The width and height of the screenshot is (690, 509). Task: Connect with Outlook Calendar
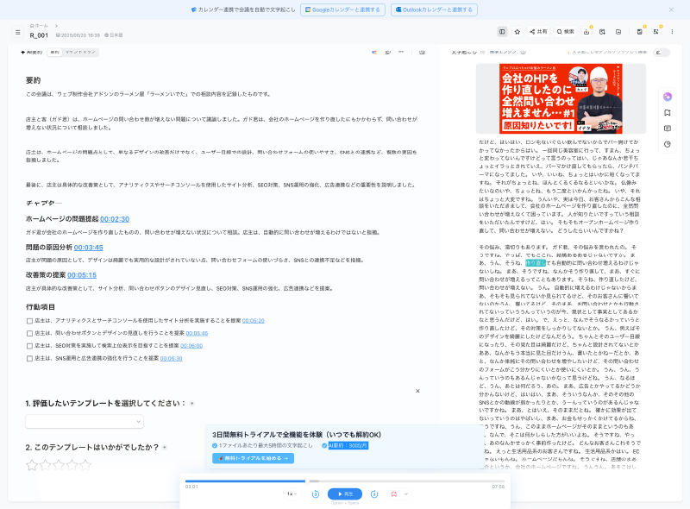tap(434, 9)
